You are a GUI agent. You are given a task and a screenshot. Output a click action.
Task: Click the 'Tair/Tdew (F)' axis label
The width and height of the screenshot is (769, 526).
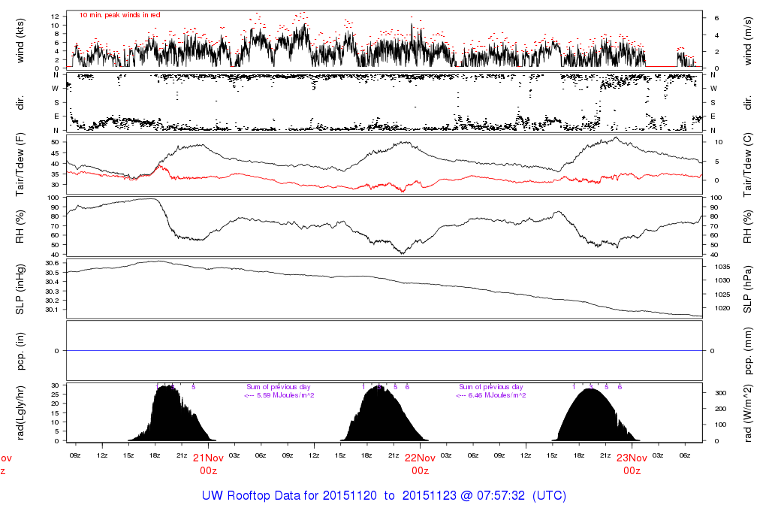pos(20,164)
